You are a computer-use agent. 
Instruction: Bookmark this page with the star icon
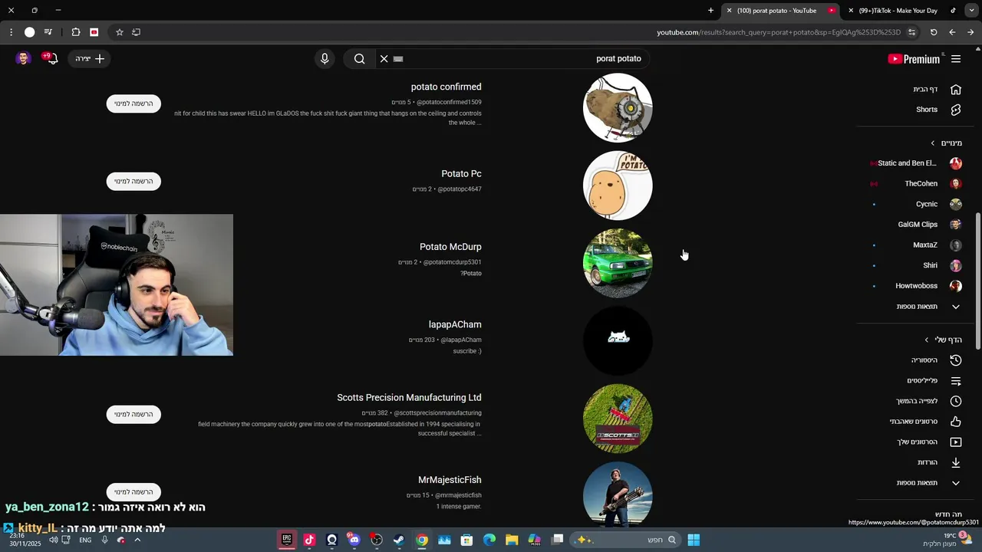tap(120, 32)
